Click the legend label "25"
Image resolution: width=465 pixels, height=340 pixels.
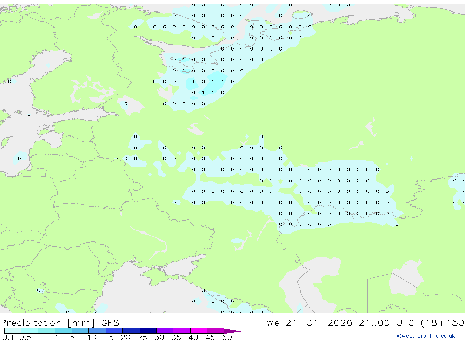pyautogui.click(x=143, y=337)
